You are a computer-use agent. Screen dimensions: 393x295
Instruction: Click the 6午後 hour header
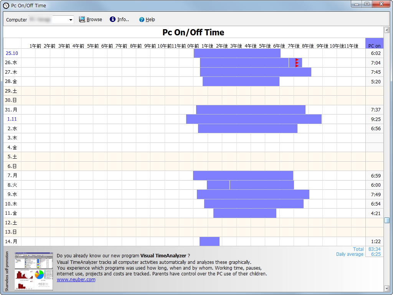(279, 46)
